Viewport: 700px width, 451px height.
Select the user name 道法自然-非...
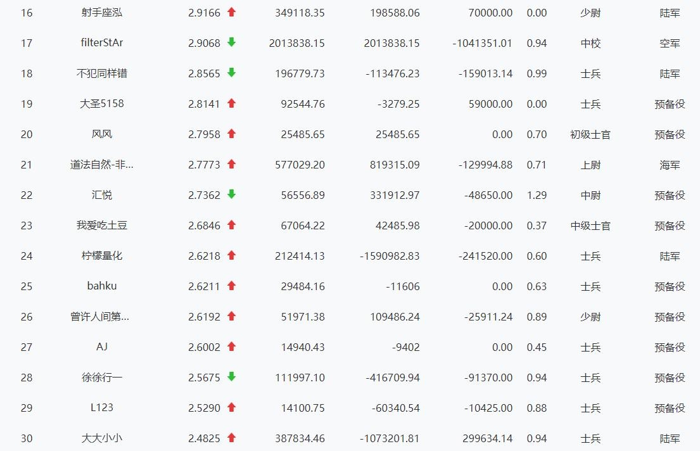pyautogui.click(x=102, y=165)
